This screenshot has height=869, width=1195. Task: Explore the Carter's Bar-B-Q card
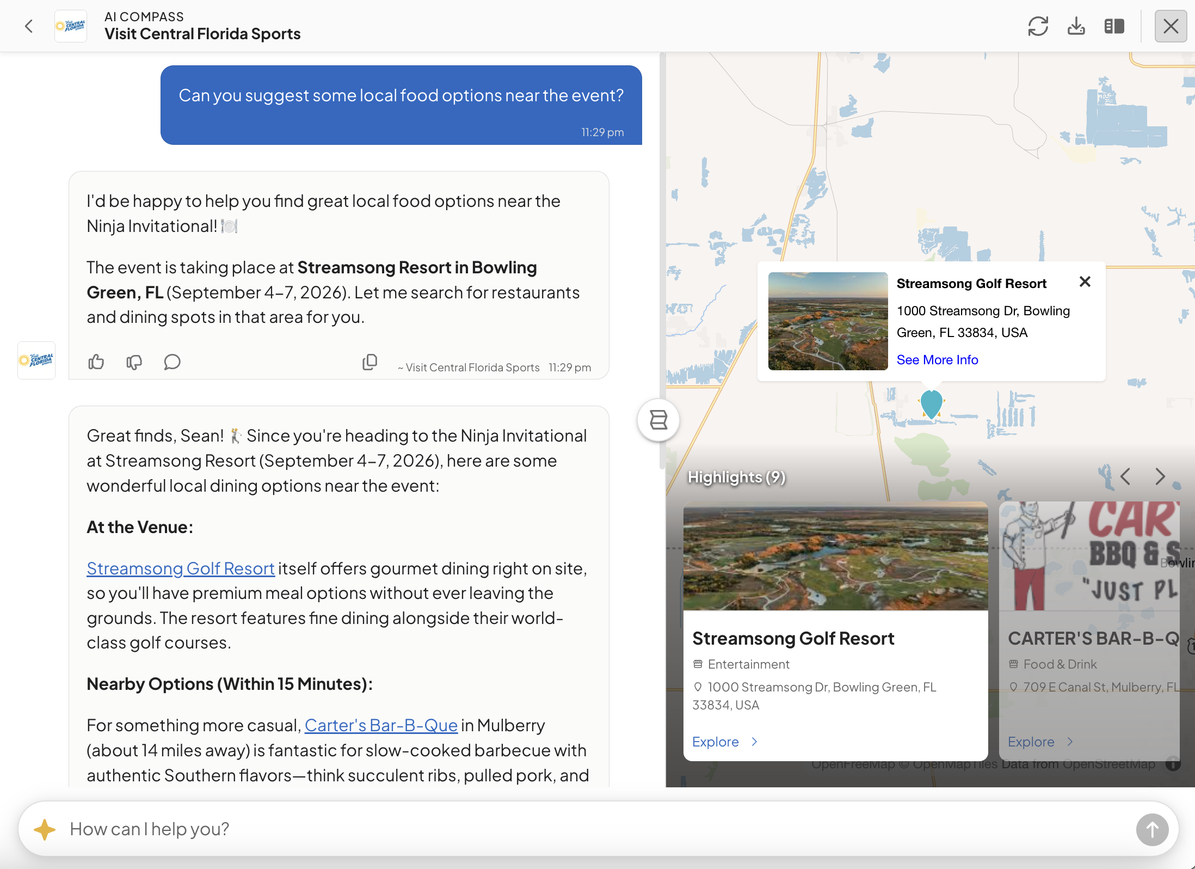tap(1040, 742)
